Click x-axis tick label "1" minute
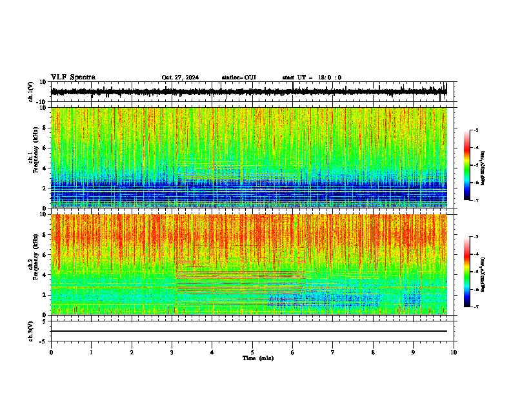Viewport: 511px width, 395px height. coord(91,352)
